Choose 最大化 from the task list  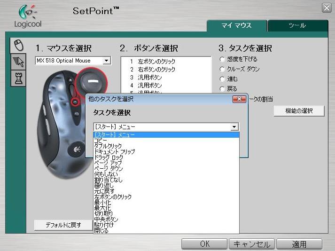[166, 208]
